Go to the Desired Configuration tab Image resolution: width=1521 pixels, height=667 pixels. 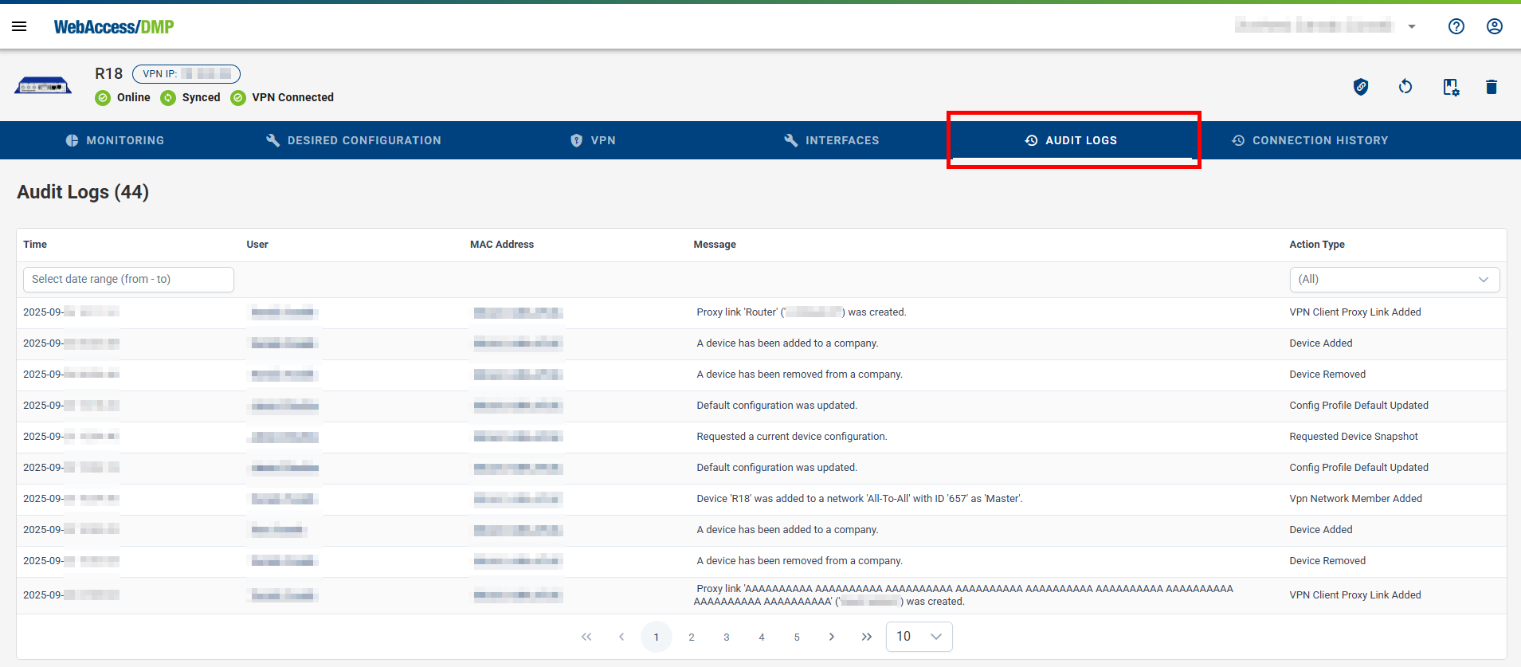point(353,140)
